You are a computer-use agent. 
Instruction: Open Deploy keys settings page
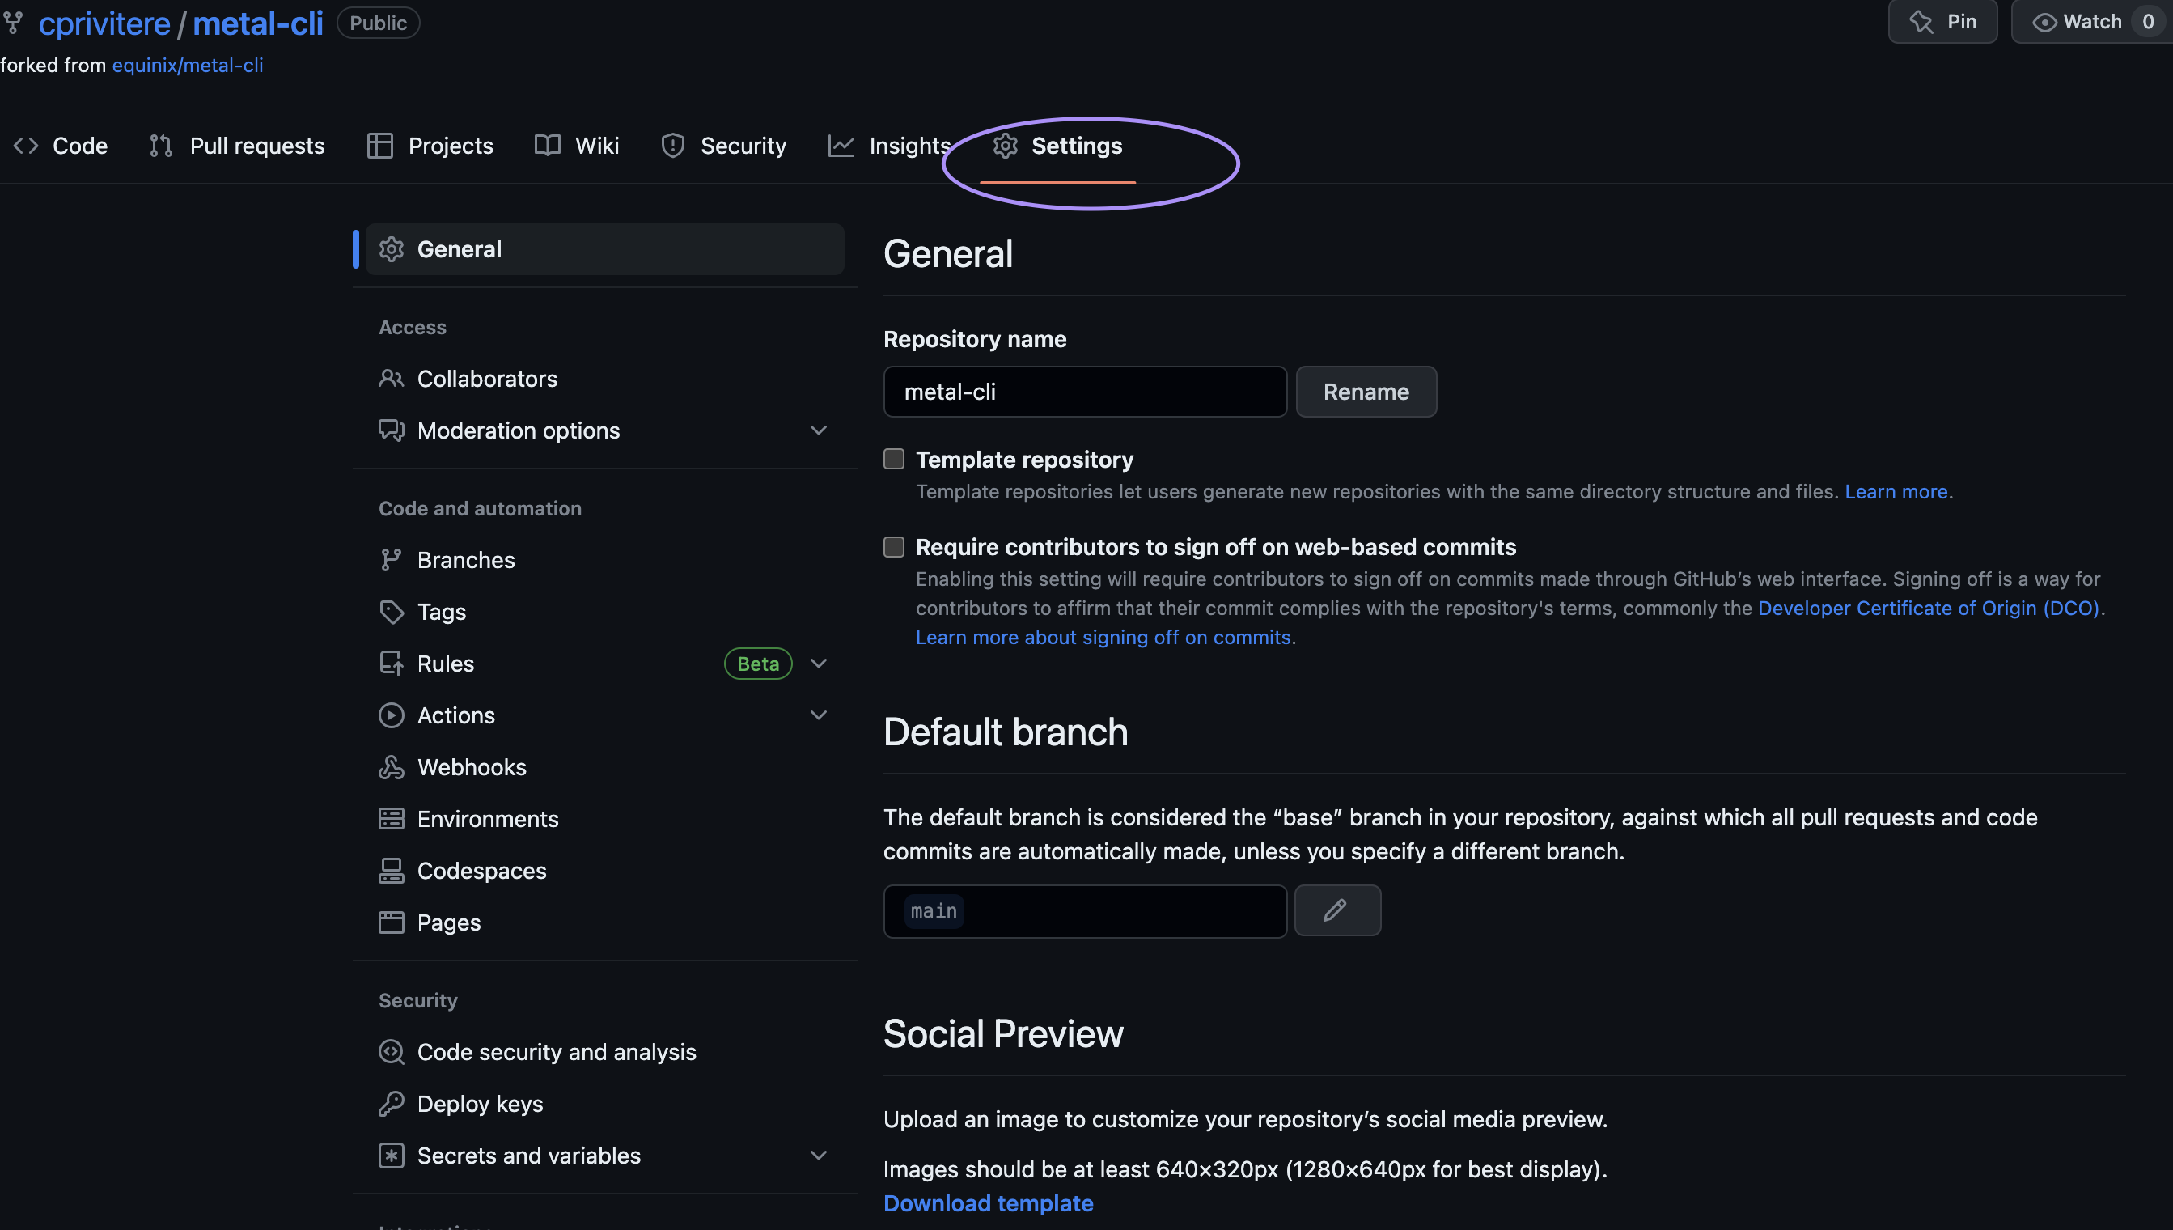[x=604, y=1103]
